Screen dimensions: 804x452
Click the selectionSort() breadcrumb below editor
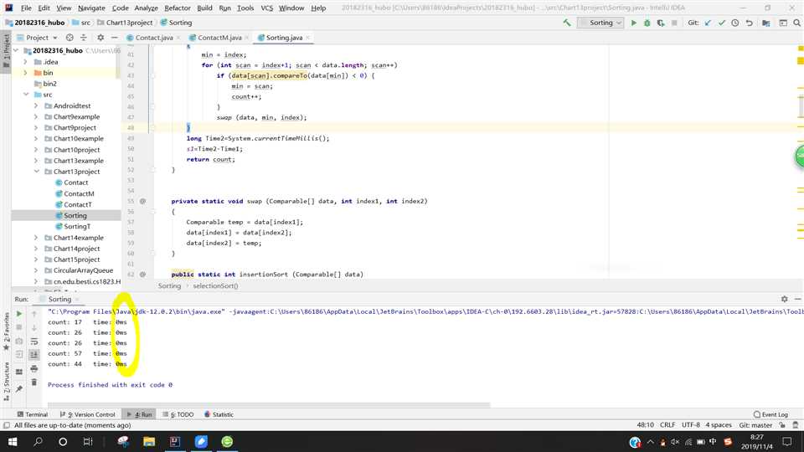(215, 286)
